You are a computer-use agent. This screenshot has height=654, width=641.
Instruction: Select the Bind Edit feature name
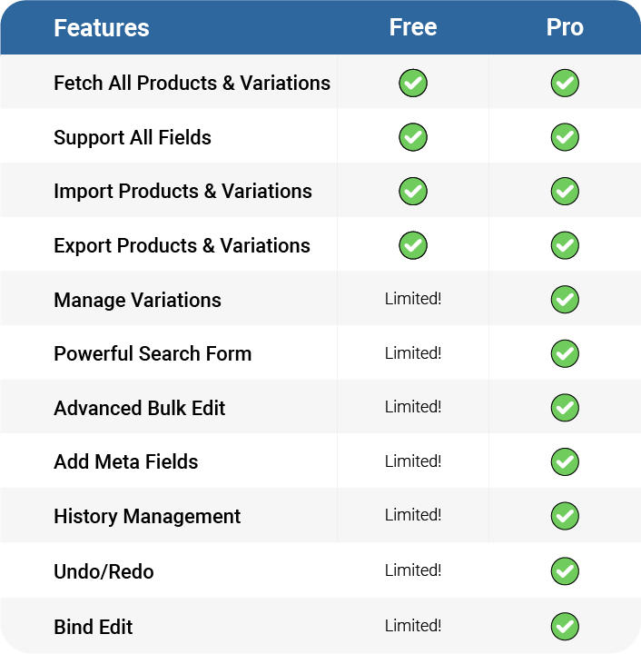click(93, 627)
